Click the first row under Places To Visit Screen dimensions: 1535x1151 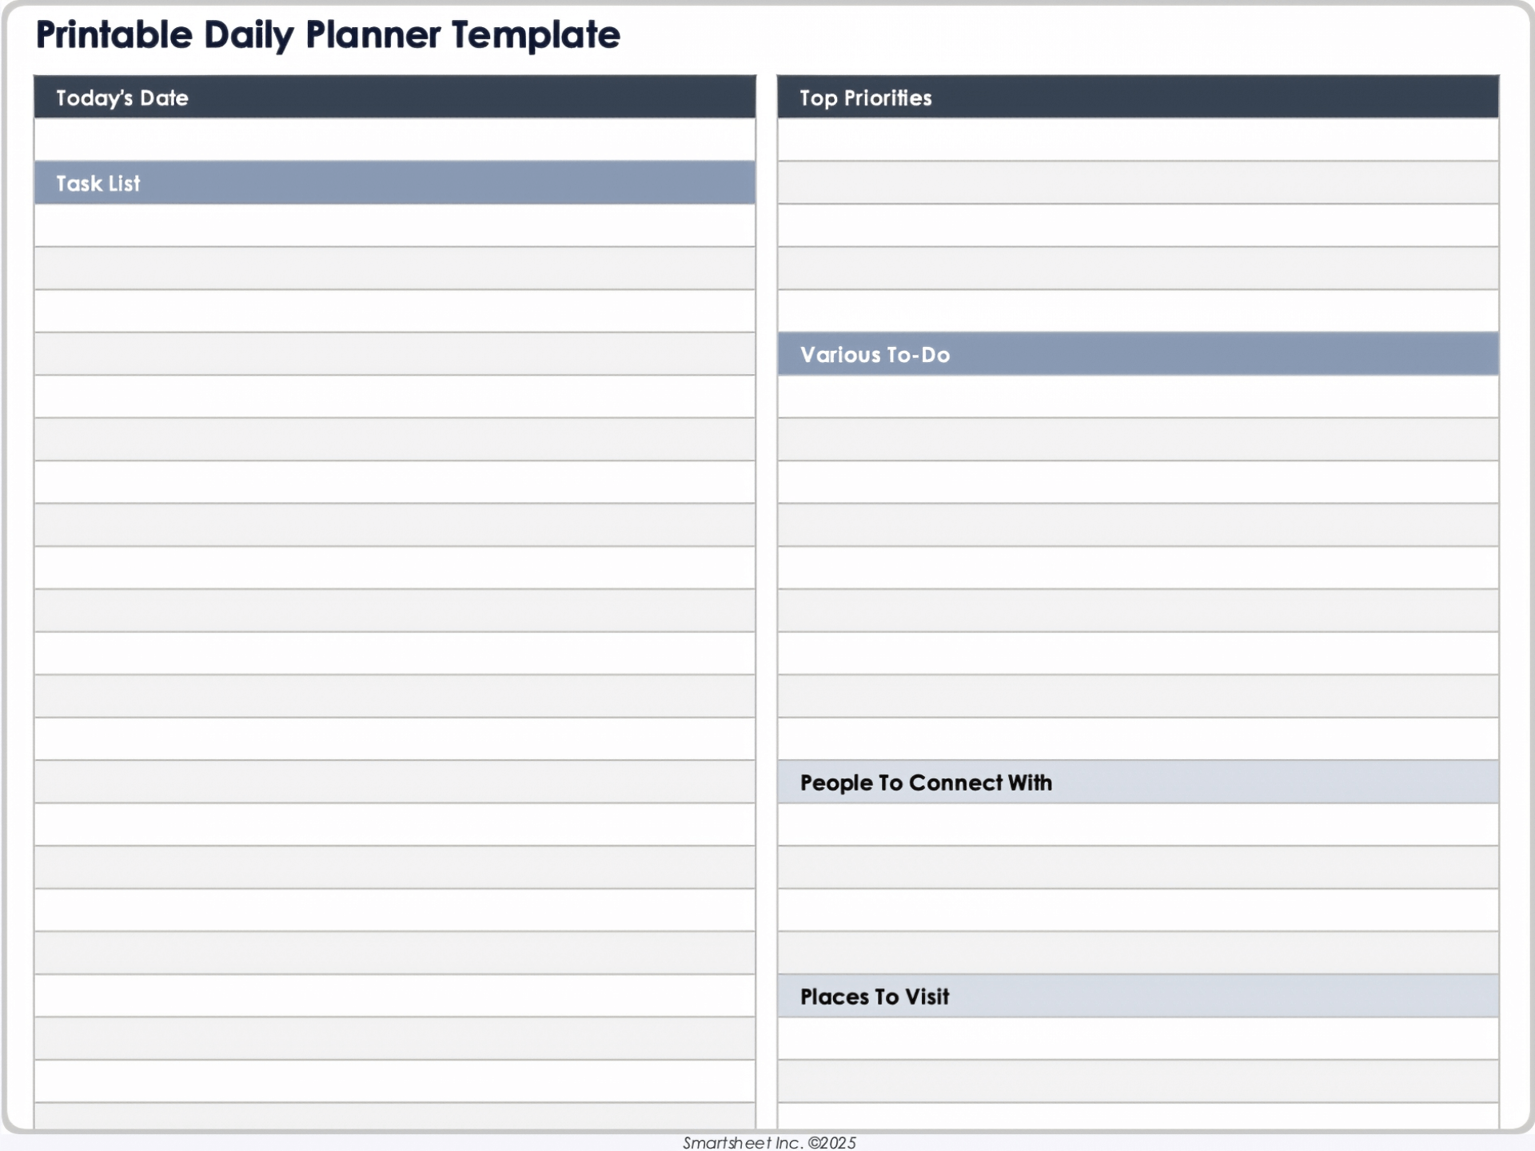click(1138, 1038)
